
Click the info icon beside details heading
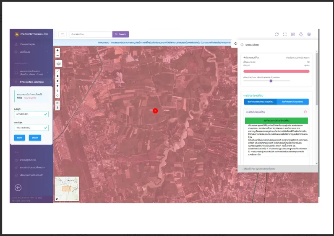242,45
